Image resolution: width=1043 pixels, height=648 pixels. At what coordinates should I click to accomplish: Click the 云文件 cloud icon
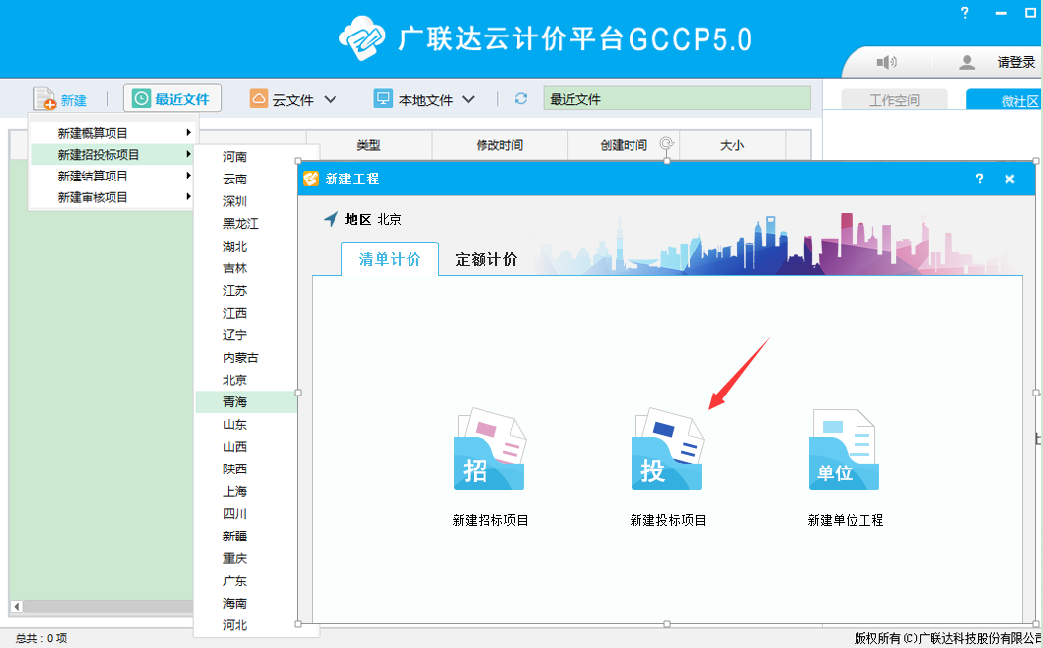tap(259, 99)
